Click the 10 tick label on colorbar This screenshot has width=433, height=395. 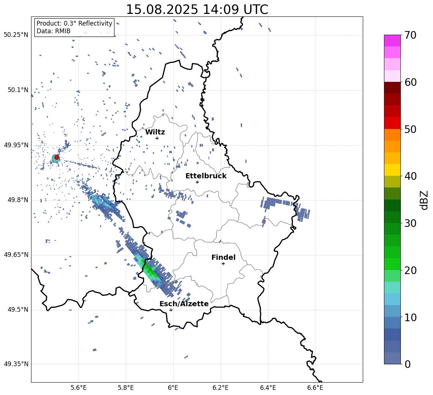410,318
